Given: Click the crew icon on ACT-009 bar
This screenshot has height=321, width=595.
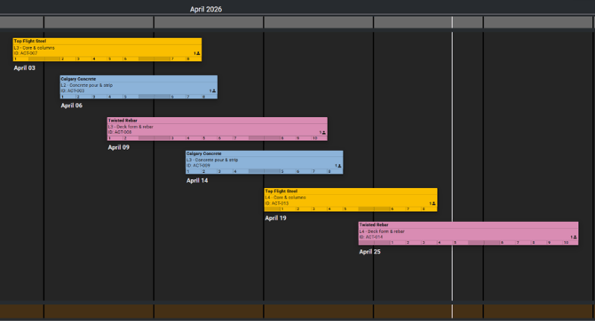Looking at the screenshot, I should pyautogui.click(x=339, y=166).
